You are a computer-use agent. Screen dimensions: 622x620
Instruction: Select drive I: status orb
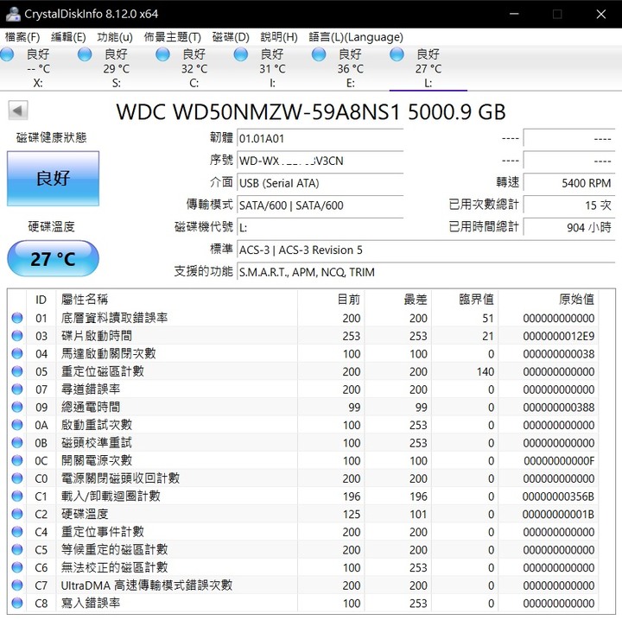[x=241, y=54]
